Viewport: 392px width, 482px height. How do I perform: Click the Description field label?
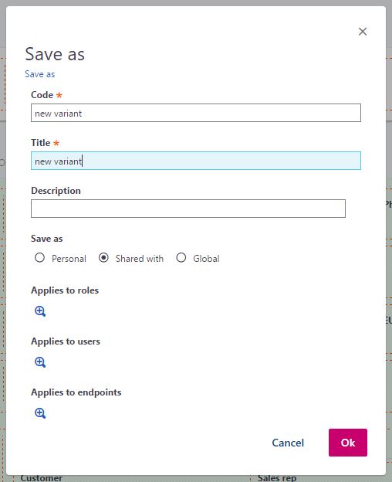tap(56, 191)
